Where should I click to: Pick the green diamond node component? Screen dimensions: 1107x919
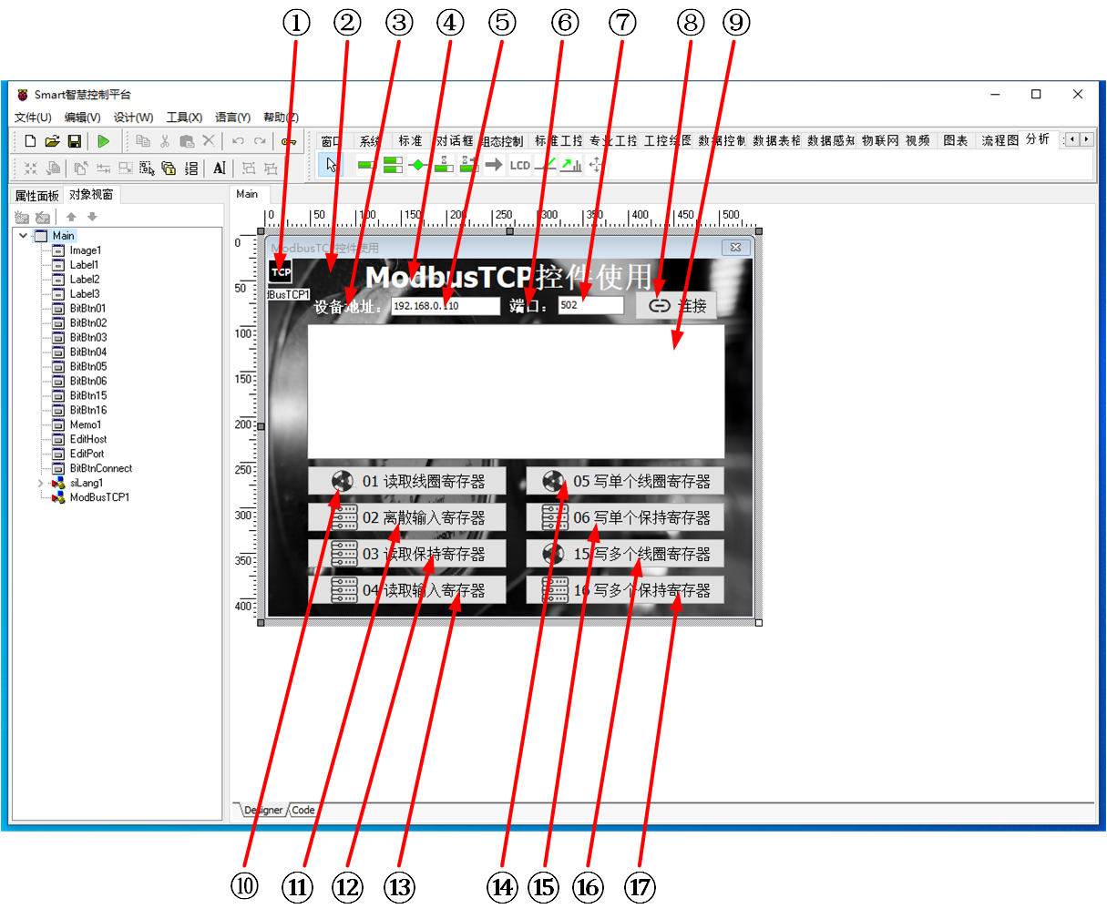tap(418, 165)
